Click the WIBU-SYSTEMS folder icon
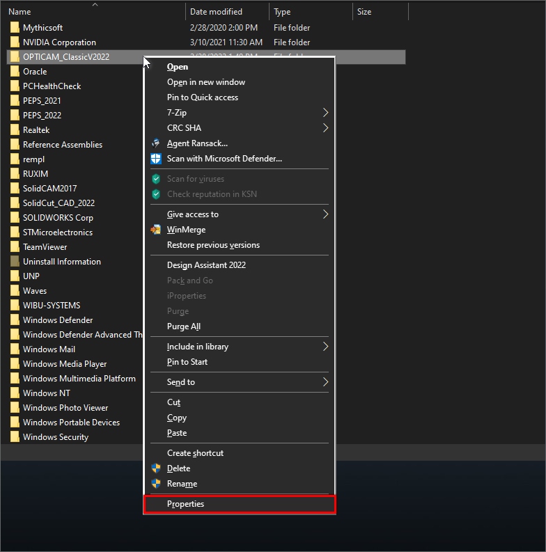 tap(15, 305)
